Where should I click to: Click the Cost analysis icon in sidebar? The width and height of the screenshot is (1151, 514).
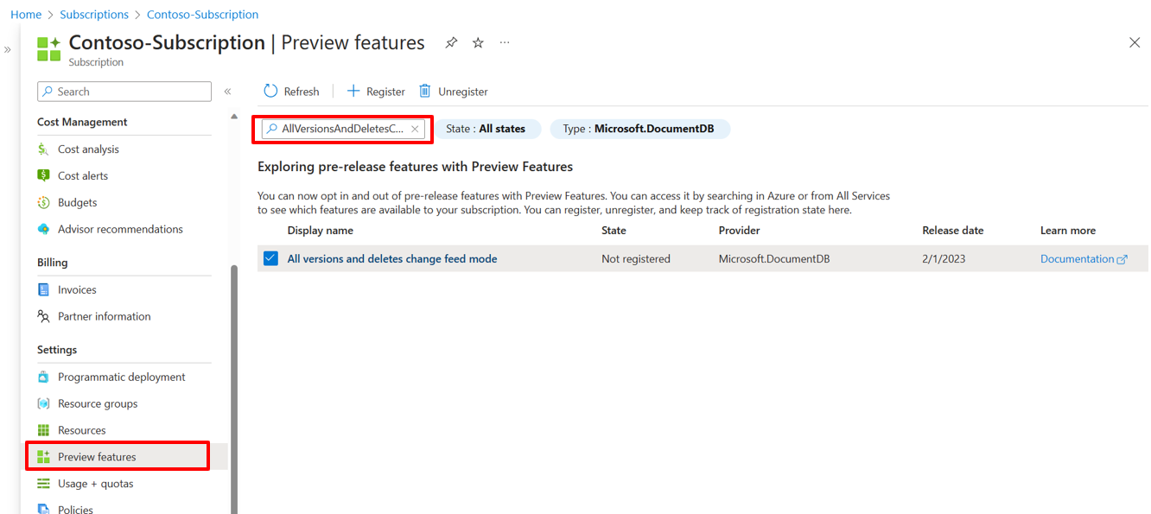pyautogui.click(x=43, y=149)
